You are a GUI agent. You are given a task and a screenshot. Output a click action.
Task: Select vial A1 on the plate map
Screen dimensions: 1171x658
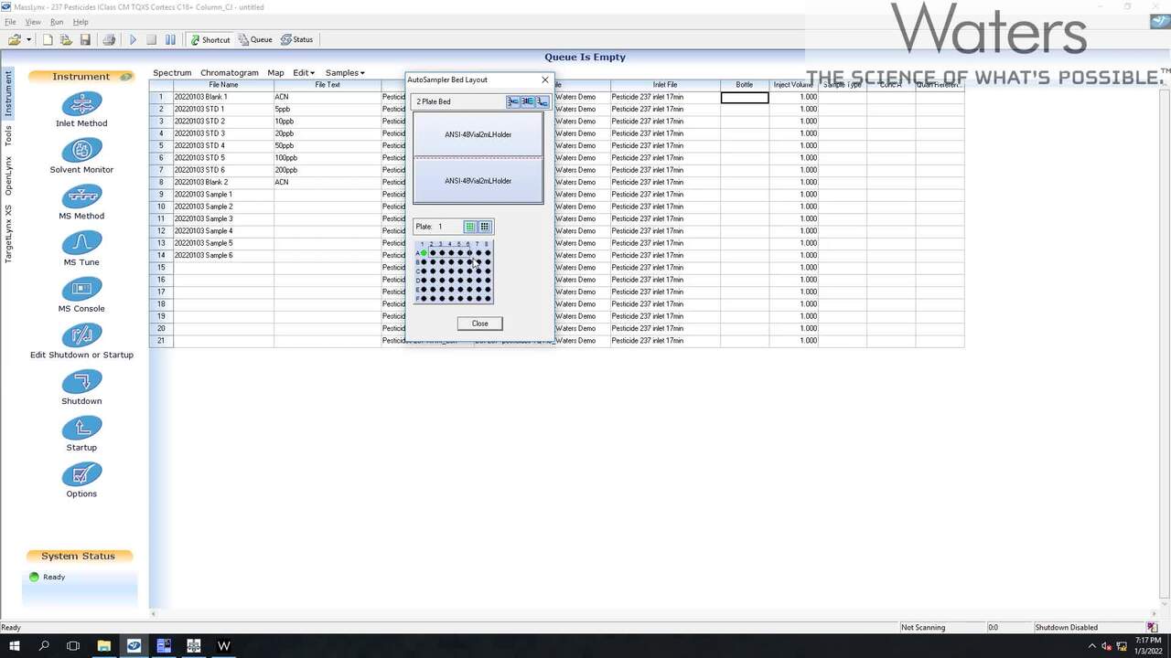point(424,253)
